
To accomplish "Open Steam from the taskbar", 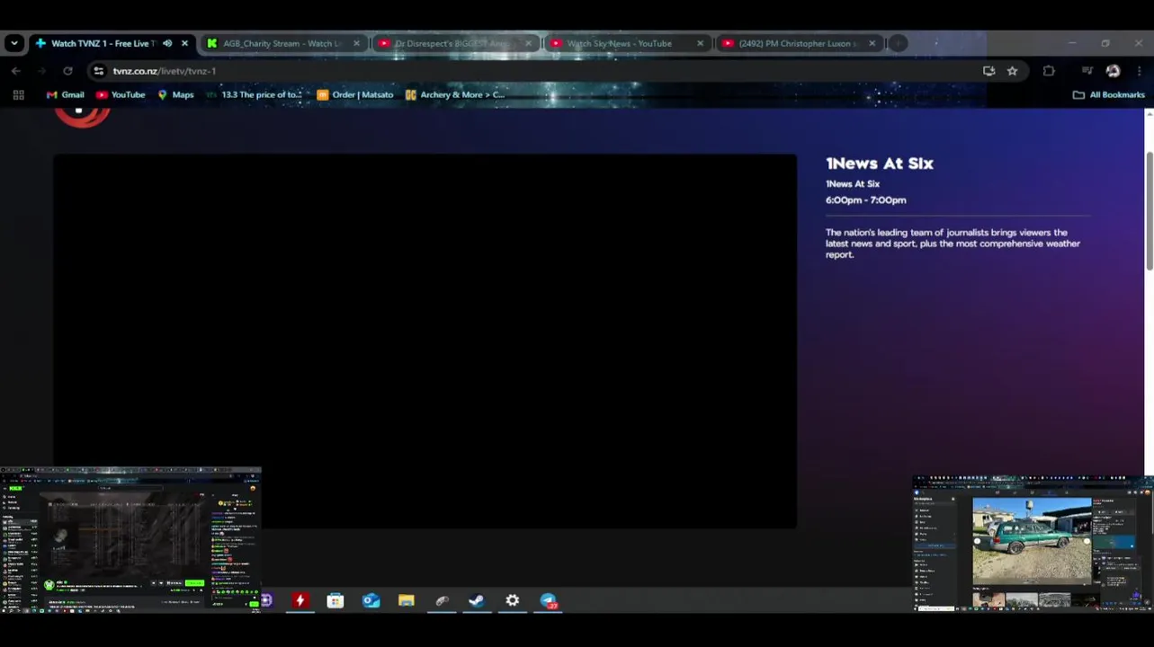I will point(477,600).
